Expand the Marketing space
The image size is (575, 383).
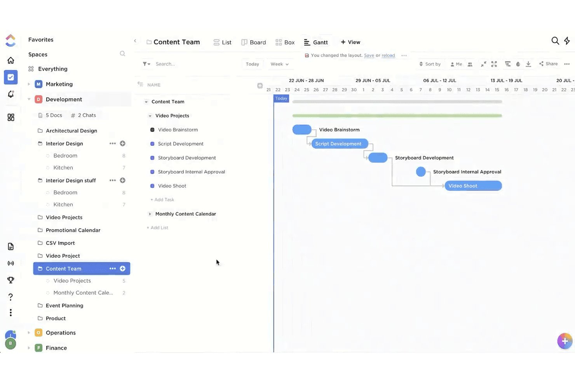coord(29,84)
